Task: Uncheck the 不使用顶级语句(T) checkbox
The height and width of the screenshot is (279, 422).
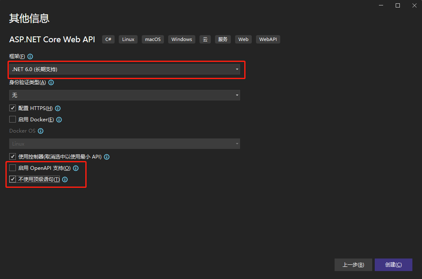Action: [13, 179]
